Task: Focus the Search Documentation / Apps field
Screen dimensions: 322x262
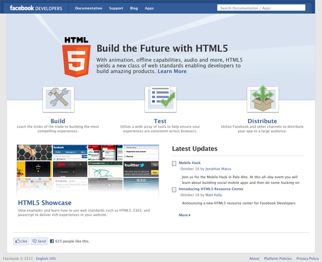Action: click(x=261, y=8)
